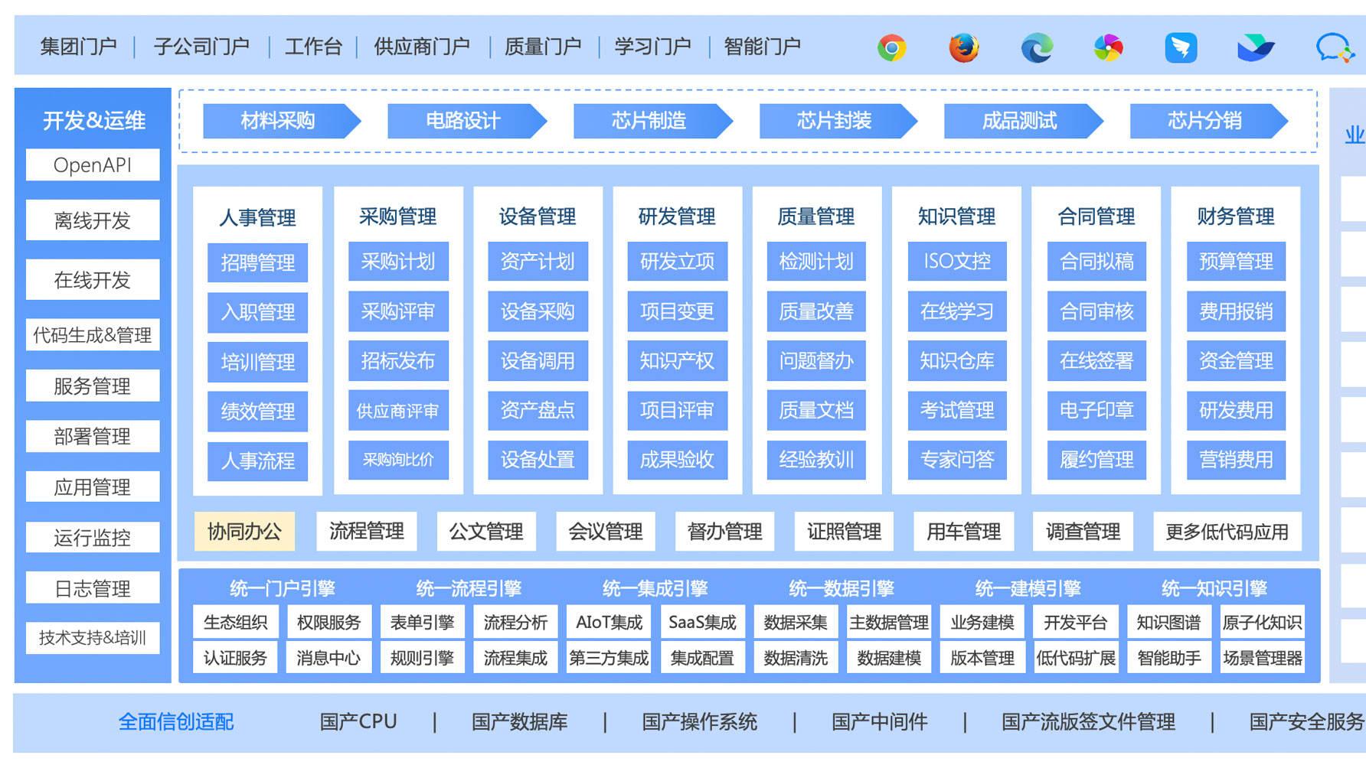Click 采购计划 in the procurement column
Image resolution: width=1366 pixels, height=768 pixels.
click(398, 262)
